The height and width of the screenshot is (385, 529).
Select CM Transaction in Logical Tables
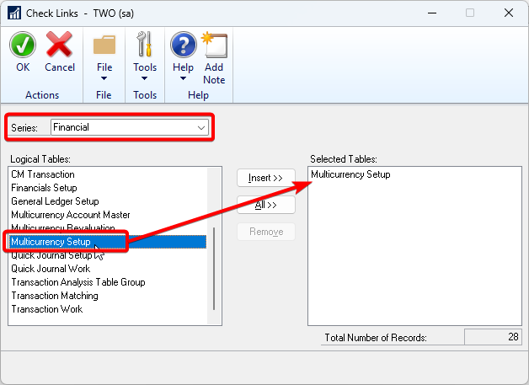coord(43,174)
